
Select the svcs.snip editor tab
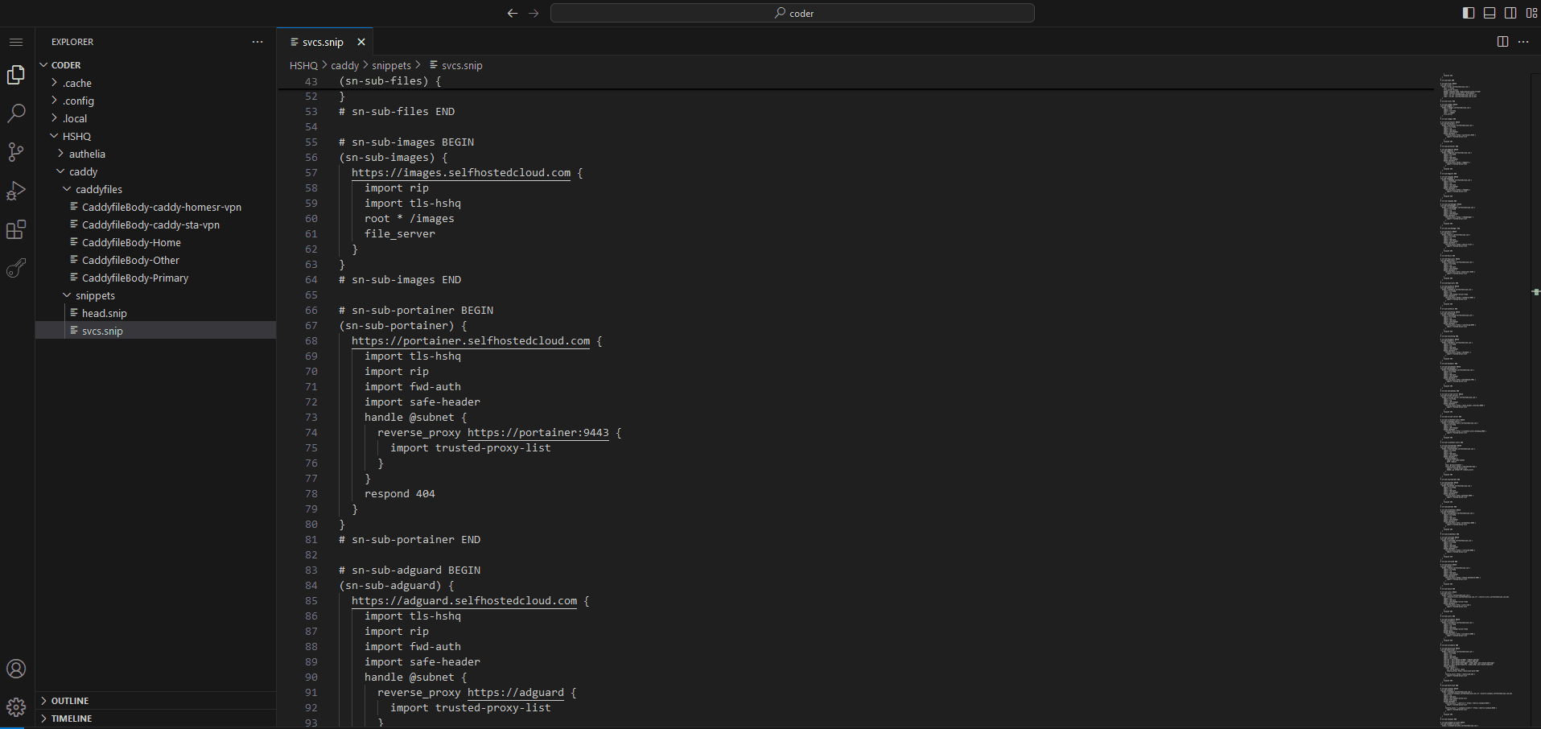(x=323, y=42)
